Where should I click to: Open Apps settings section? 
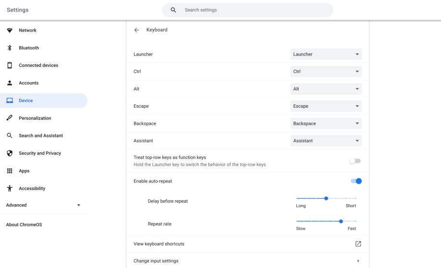point(24,171)
